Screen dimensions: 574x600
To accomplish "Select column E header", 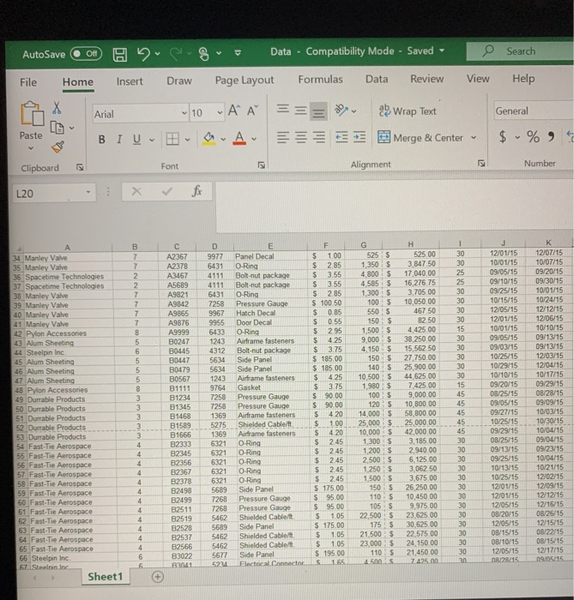I will click(x=270, y=246).
